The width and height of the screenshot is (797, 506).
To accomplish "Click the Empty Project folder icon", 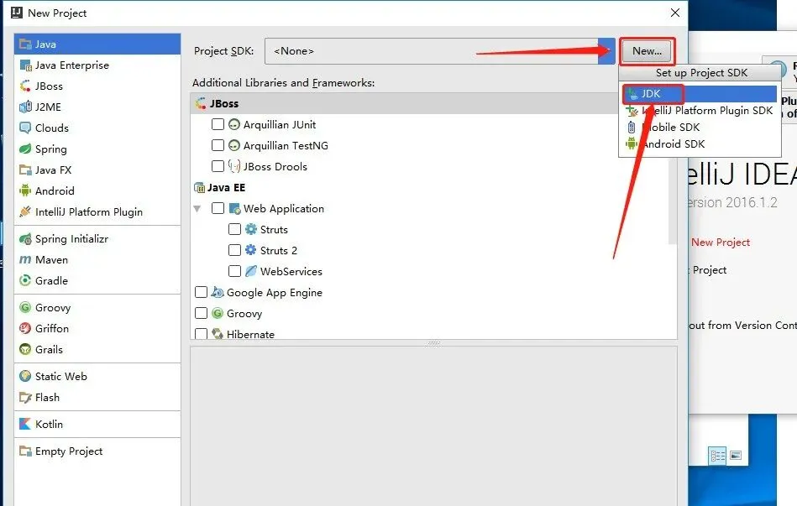I will click(x=25, y=451).
